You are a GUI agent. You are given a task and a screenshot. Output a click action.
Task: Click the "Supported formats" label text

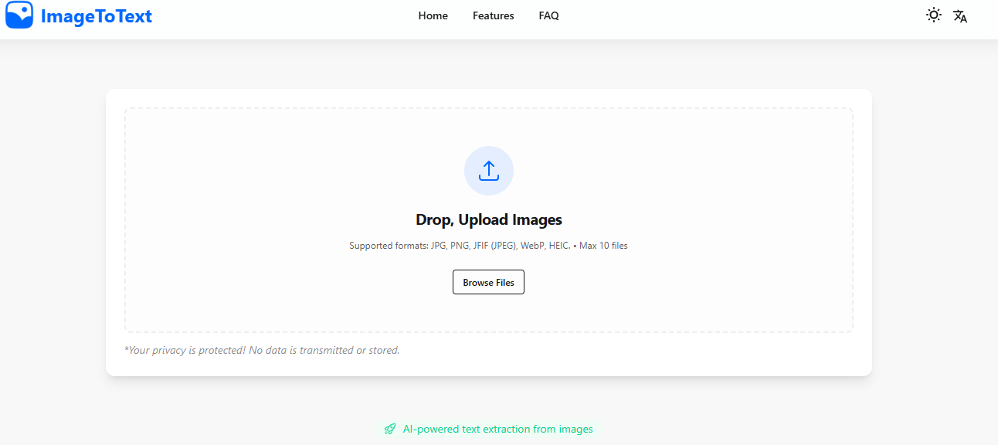(389, 246)
